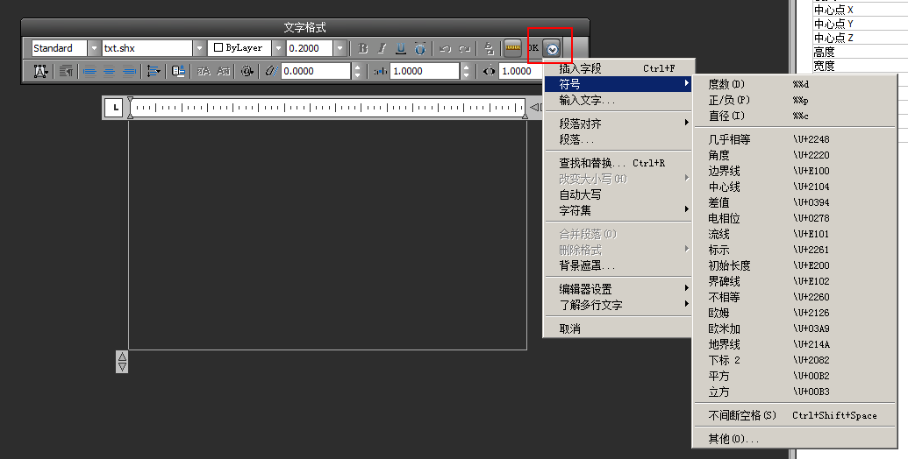
Task: Open the 0.2000 text height dropdown
Action: 340,48
